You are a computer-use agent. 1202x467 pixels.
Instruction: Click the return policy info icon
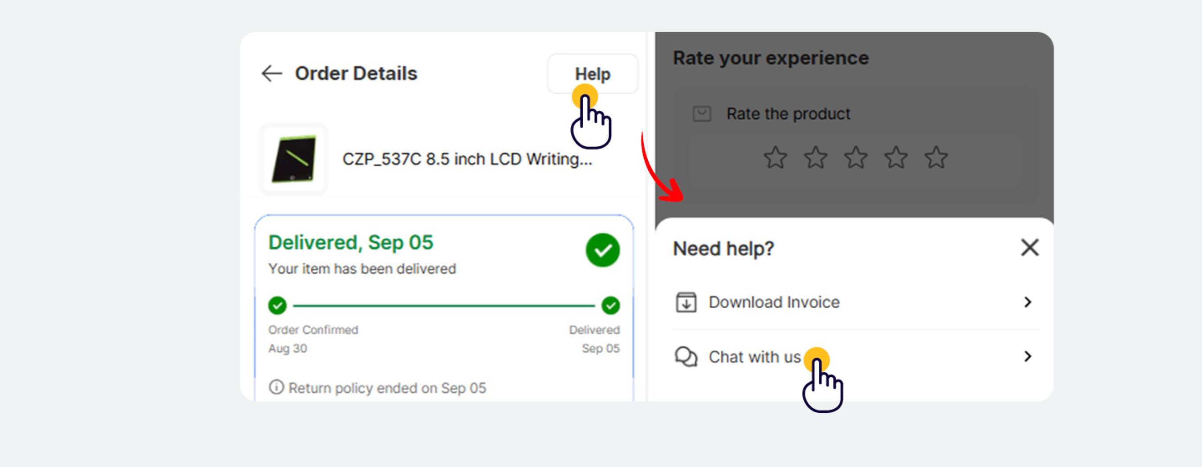click(276, 387)
